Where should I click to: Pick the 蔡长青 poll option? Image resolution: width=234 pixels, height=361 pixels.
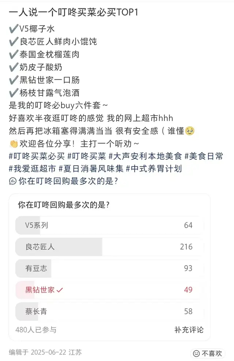(x=109, y=312)
